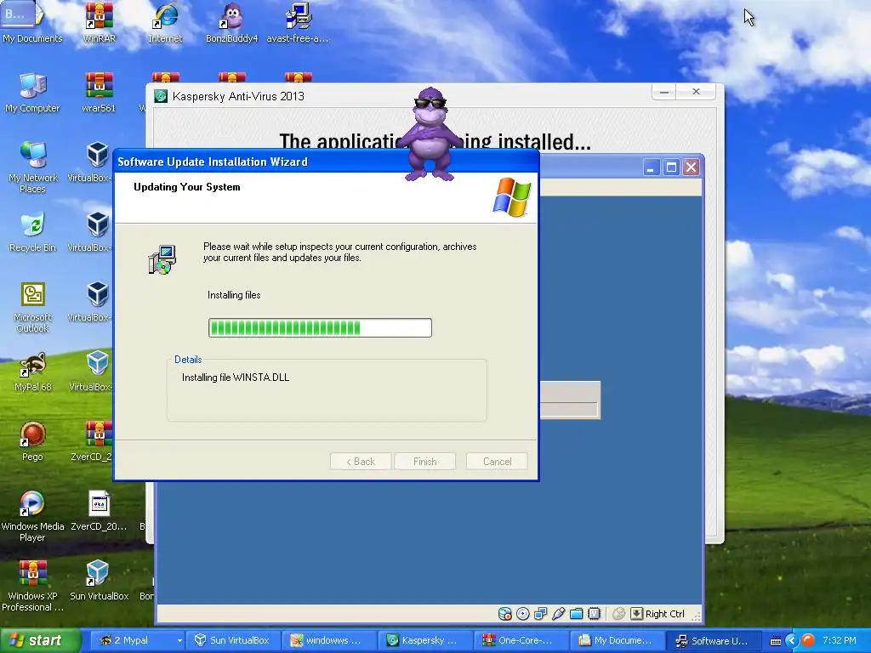871x653 pixels.
Task: Switch to Sun VirtualBox taskbar button
Action: pyautogui.click(x=232, y=640)
